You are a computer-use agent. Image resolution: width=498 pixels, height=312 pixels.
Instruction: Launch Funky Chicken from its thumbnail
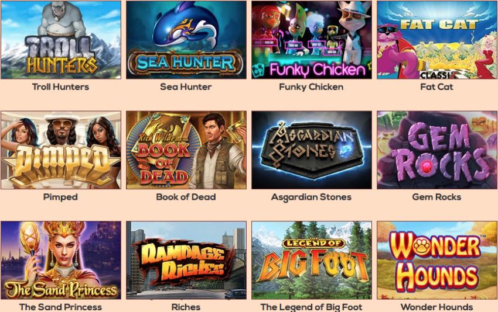coord(312,40)
